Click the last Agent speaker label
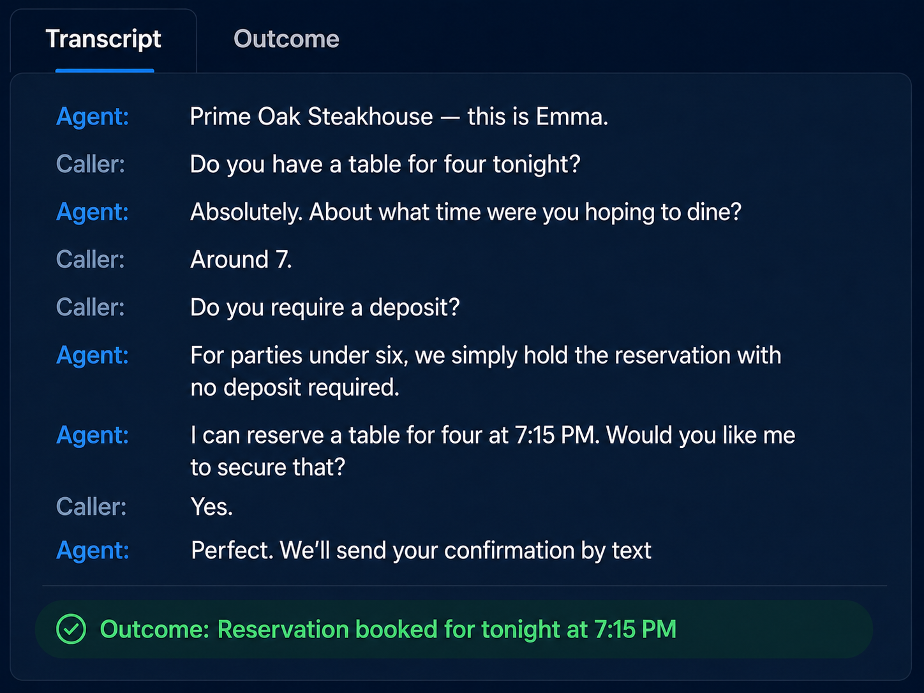Image resolution: width=924 pixels, height=693 pixels. pyautogui.click(x=93, y=551)
